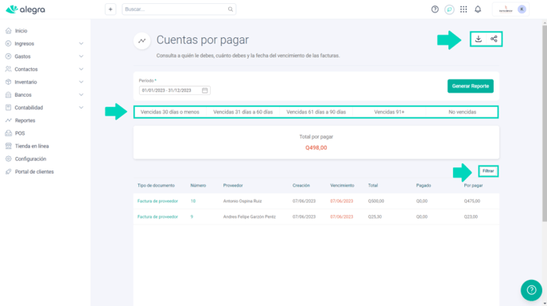Open Factura de proveedor link for Antonio Ospina
The height and width of the screenshot is (306, 547).
coord(157,201)
